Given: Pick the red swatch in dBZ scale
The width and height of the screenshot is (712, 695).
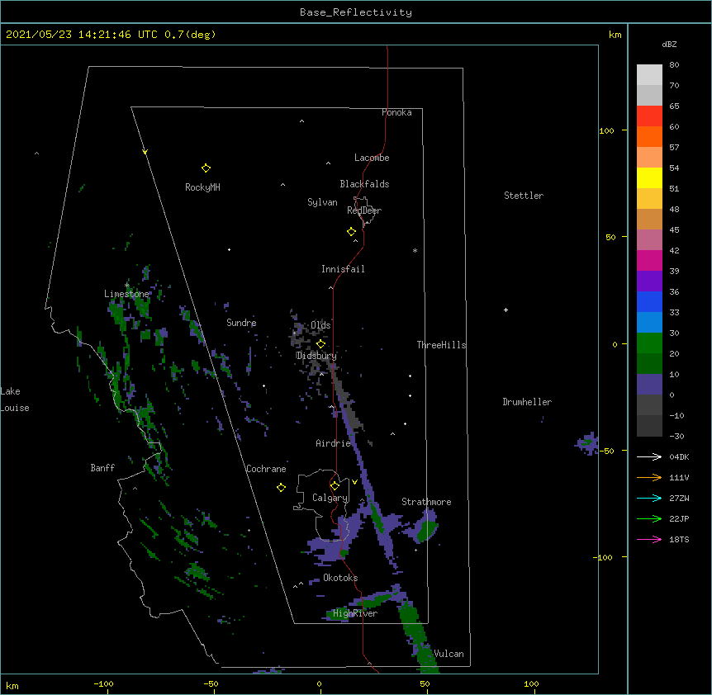Looking at the screenshot, I should coord(649,116).
